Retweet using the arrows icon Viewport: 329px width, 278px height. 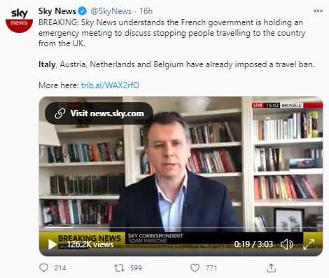coord(119,267)
